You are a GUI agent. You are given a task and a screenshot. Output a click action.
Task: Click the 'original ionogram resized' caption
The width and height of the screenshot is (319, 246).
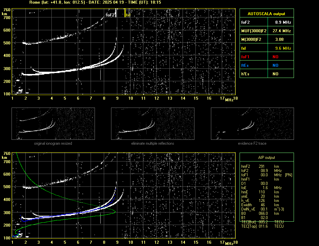(53, 143)
